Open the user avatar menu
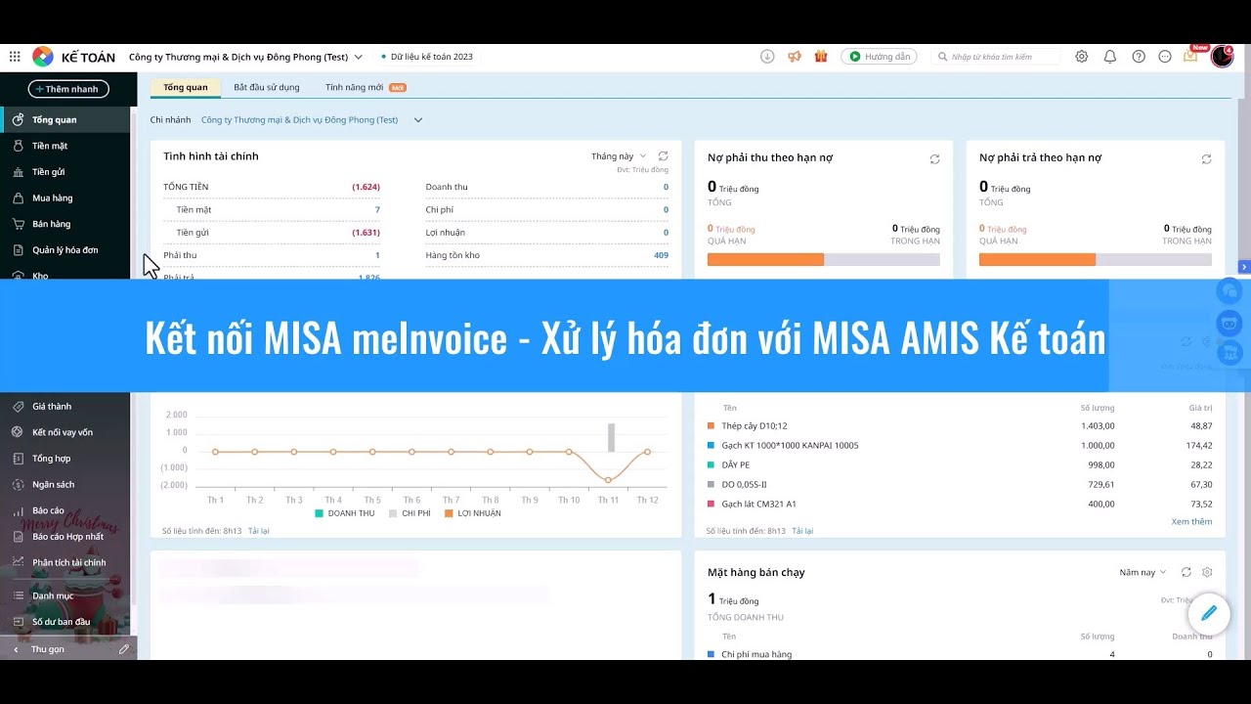 pyautogui.click(x=1223, y=57)
